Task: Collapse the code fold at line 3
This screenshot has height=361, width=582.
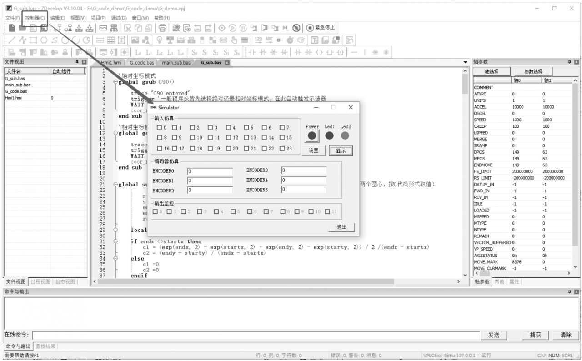Action: click(115, 82)
